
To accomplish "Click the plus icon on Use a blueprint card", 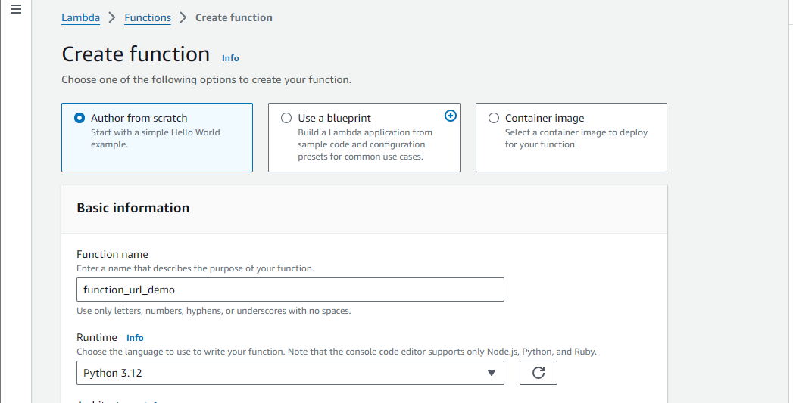I will [450, 116].
